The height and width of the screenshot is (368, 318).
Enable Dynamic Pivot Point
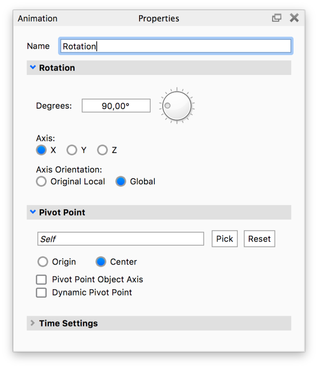point(41,293)
